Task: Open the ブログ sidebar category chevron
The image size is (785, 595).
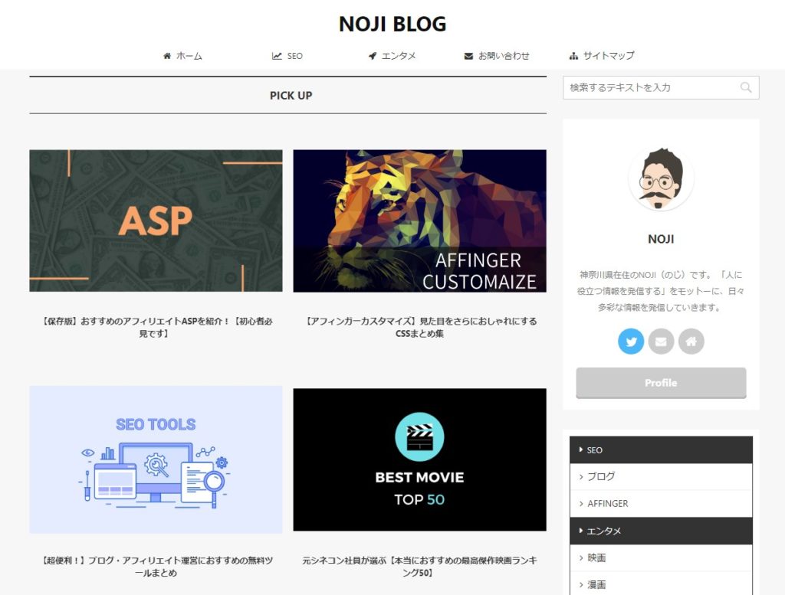Action: pos(581,476)
